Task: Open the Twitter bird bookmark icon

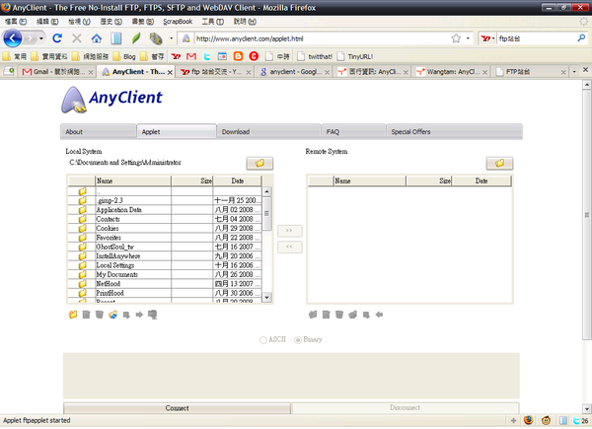Action: [x=207, y=56]
